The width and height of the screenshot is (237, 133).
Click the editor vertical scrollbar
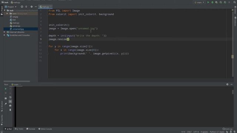click(233, 44)
